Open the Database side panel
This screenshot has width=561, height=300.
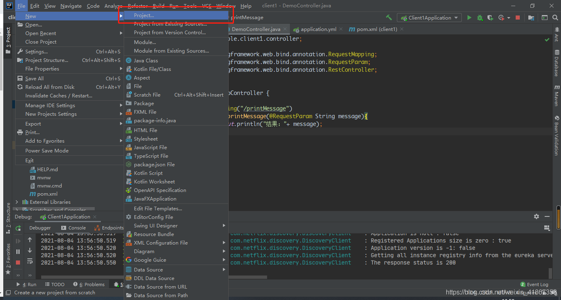pos(557,63)
